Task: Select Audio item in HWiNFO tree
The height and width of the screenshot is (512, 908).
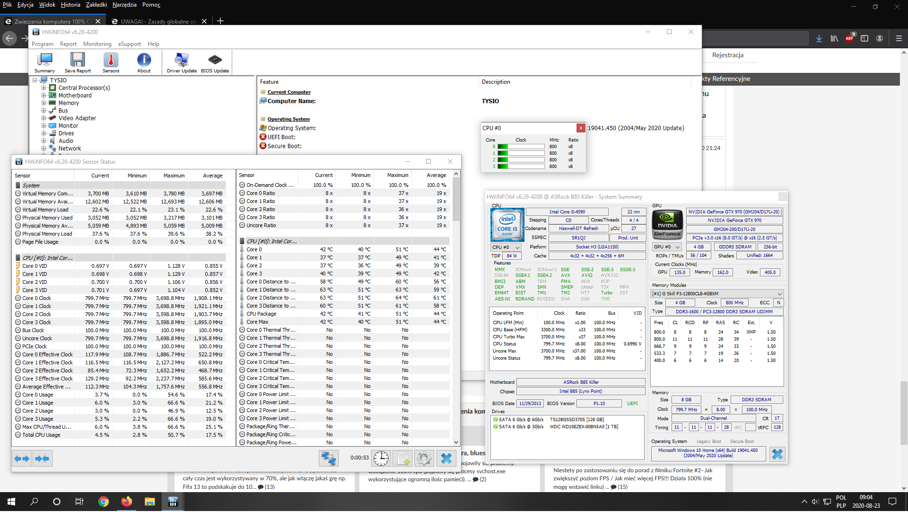Action: [x=66, y=141]
